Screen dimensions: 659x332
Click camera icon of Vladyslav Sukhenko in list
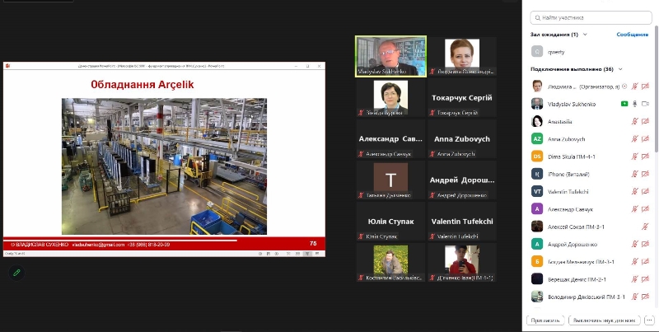(646, 104)
